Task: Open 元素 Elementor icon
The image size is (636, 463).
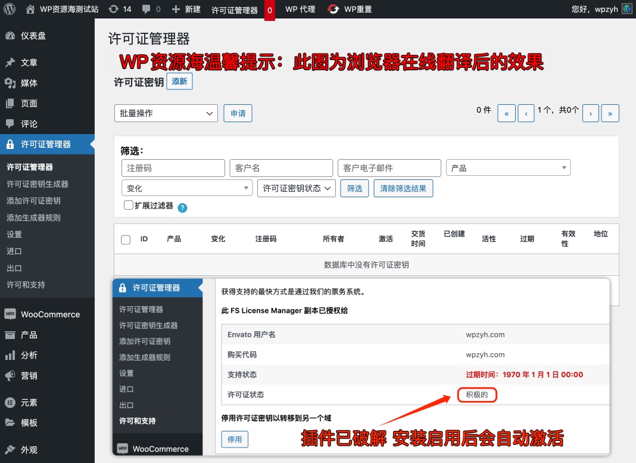Action: pyautogui.click(x=10, y=403)
